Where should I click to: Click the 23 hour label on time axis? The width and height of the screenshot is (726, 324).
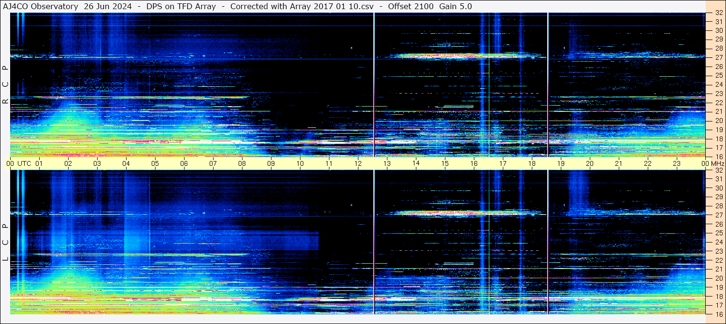pyautogui.click(x=677, y=163)
